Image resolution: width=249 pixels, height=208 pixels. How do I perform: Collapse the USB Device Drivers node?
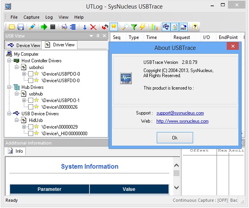pyautogui.click(x=9, y=113)
